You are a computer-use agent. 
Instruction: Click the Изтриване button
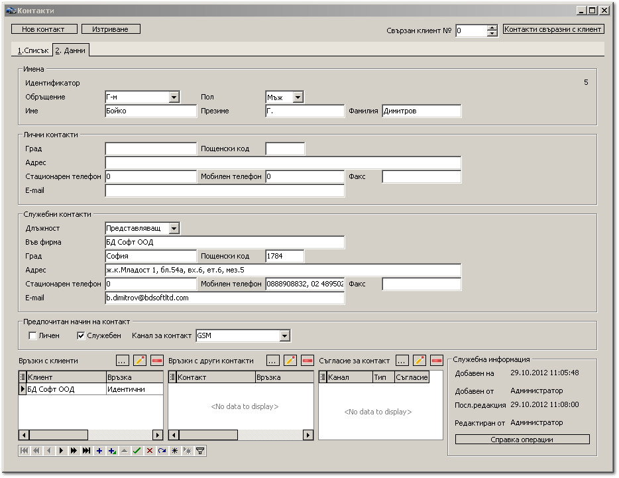click(x=111, y=29)
